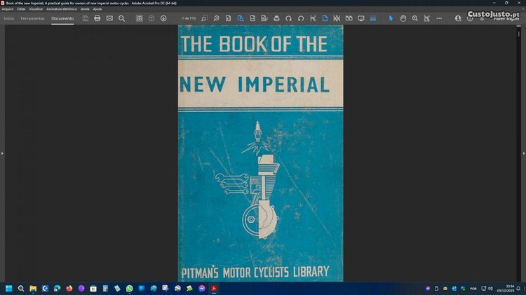This screenshot has width=526, height=295.
Task: Choose the arrow selection tool
Action: 391,18
